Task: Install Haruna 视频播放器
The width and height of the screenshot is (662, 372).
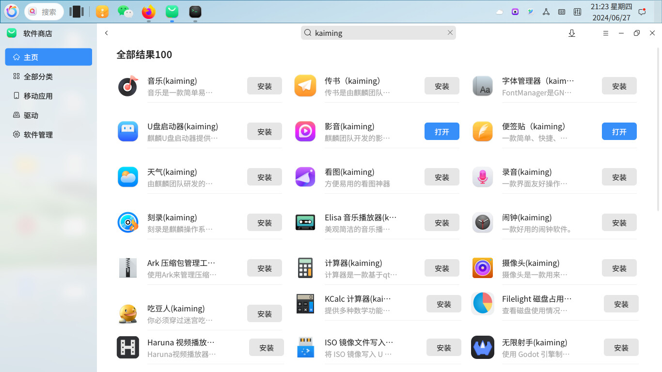Action: click(x=267, y=348)
